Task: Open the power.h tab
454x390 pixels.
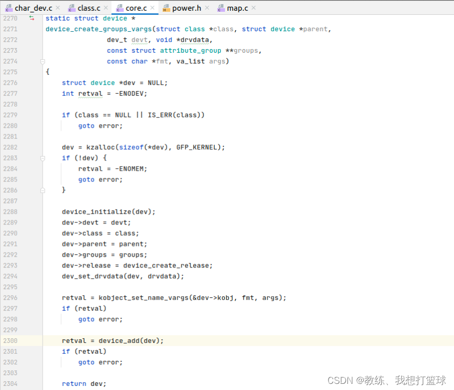Action: point(187,8)
